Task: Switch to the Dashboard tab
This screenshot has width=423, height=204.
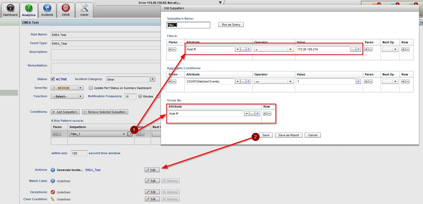Action: [10, 10]
